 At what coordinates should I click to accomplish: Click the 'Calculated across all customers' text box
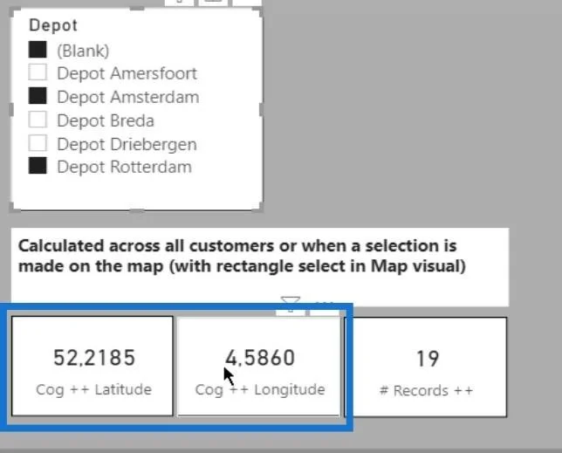[x=260, y=267]
